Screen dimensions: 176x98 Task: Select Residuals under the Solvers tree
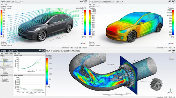[x=6, y=73]
